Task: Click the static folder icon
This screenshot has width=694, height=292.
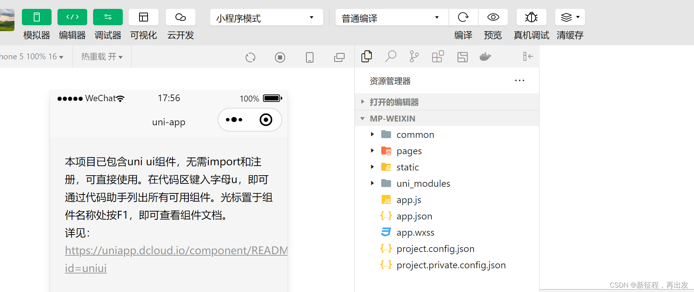Action: pyautogui.click(x=386, y=167)
